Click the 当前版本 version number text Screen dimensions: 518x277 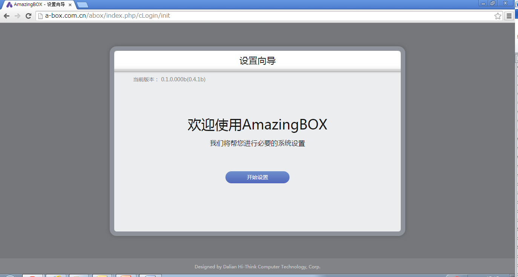183,79
